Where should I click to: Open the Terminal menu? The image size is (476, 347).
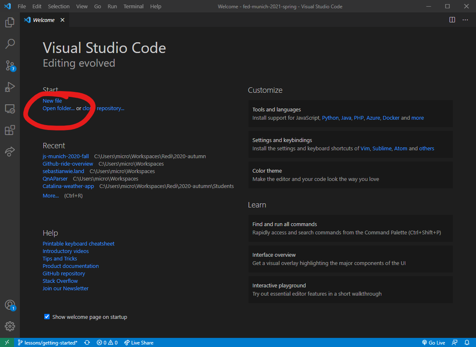pos(133,6)
